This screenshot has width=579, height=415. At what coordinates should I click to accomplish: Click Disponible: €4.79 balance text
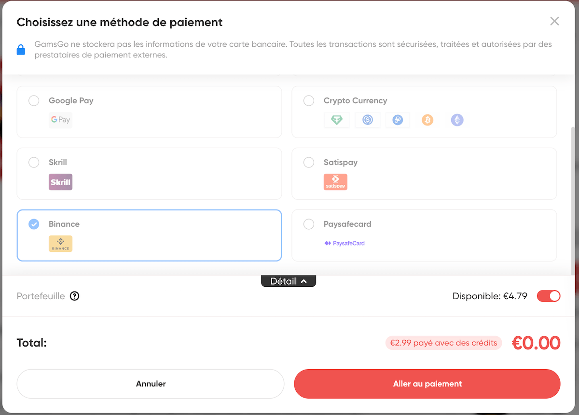click(490, 296)
